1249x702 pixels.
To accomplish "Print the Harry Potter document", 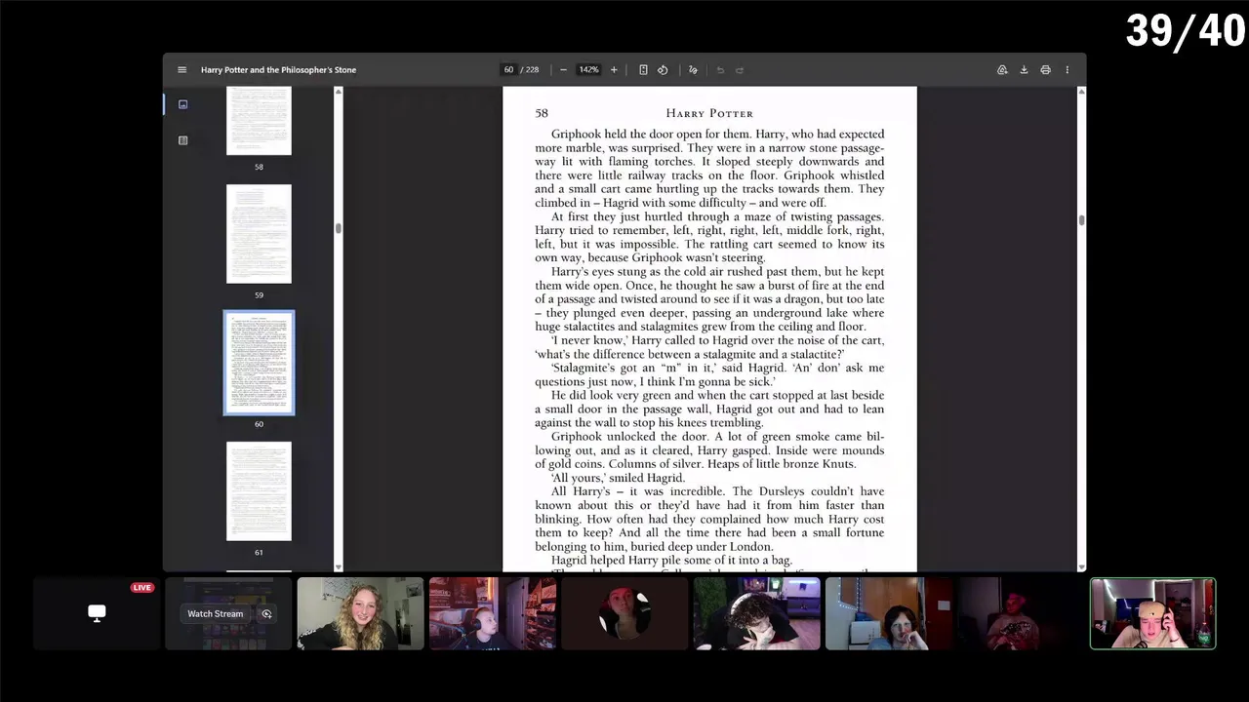I will (1045, 70).
